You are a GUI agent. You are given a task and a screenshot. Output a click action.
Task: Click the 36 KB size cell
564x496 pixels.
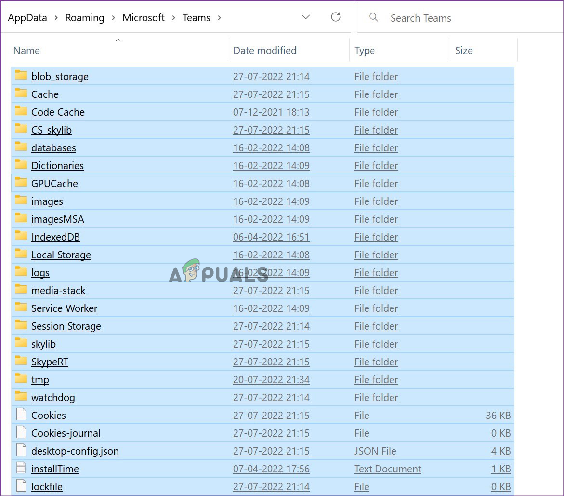pyautogui.click(x=498, y=416)
